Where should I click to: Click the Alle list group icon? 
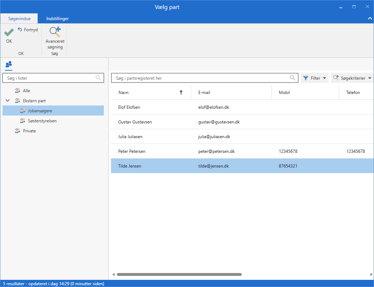click(17, 91)
